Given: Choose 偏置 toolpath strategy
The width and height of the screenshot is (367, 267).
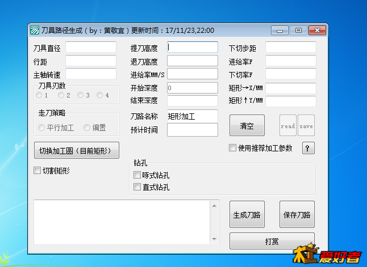Looking at the screenshot, I should (x=87, y=128).
